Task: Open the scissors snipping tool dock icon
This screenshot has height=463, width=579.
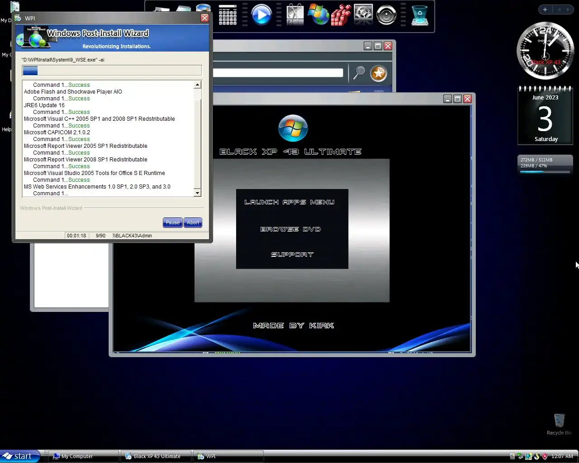Action: (295, 15)
